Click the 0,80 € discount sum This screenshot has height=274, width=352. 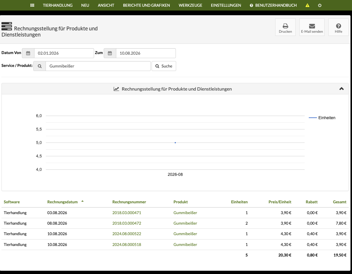click(x=312, y=255)
